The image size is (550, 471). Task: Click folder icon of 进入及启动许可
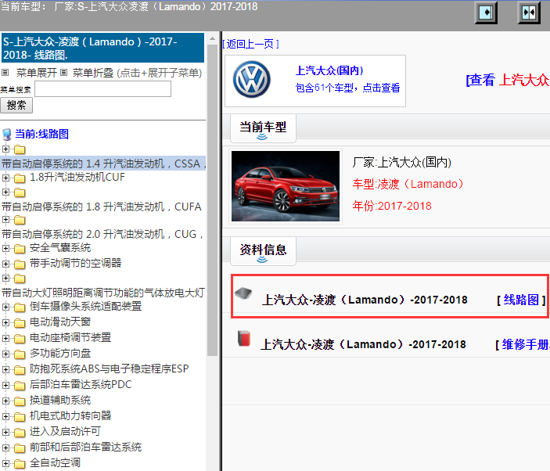(x=20, y=432)
